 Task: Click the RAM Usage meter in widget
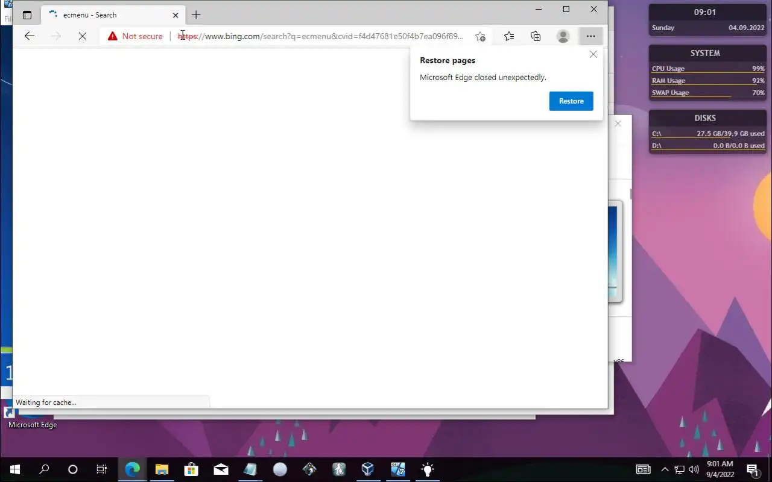coord(708,81)
